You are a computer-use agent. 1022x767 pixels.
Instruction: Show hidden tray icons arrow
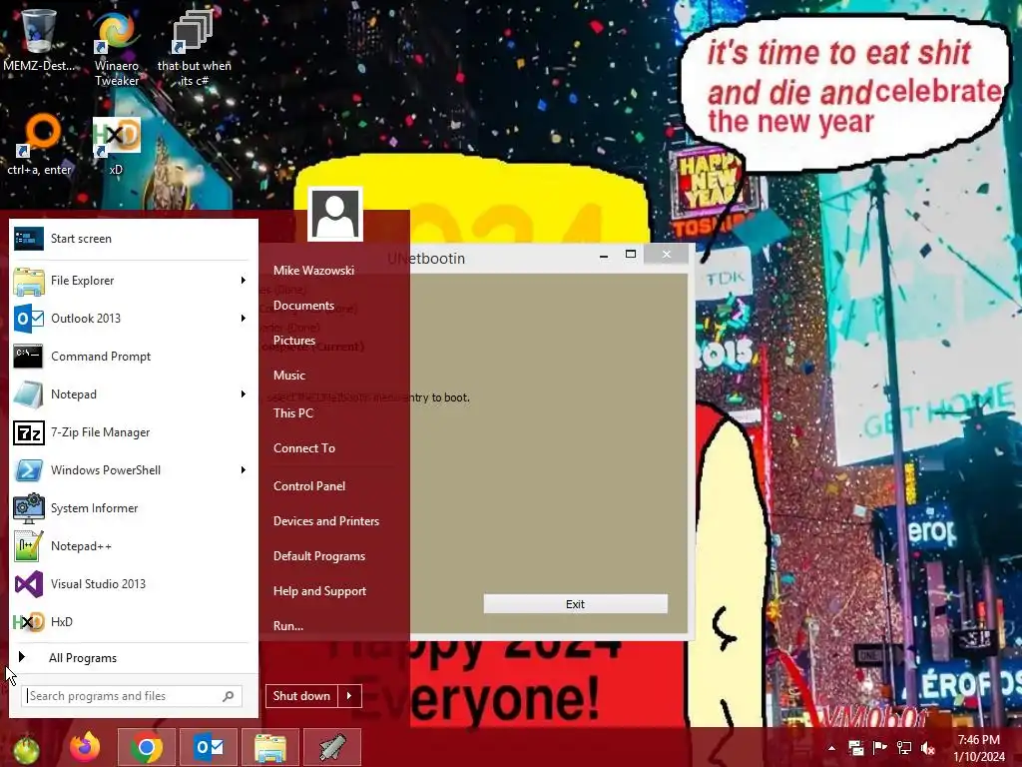click(831, 748)
